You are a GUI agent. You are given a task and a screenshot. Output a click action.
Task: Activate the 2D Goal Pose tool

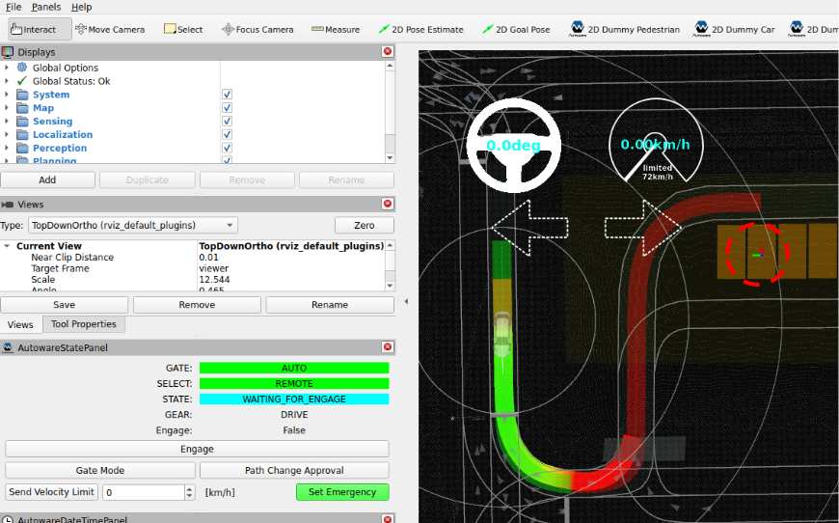point(516,29)
